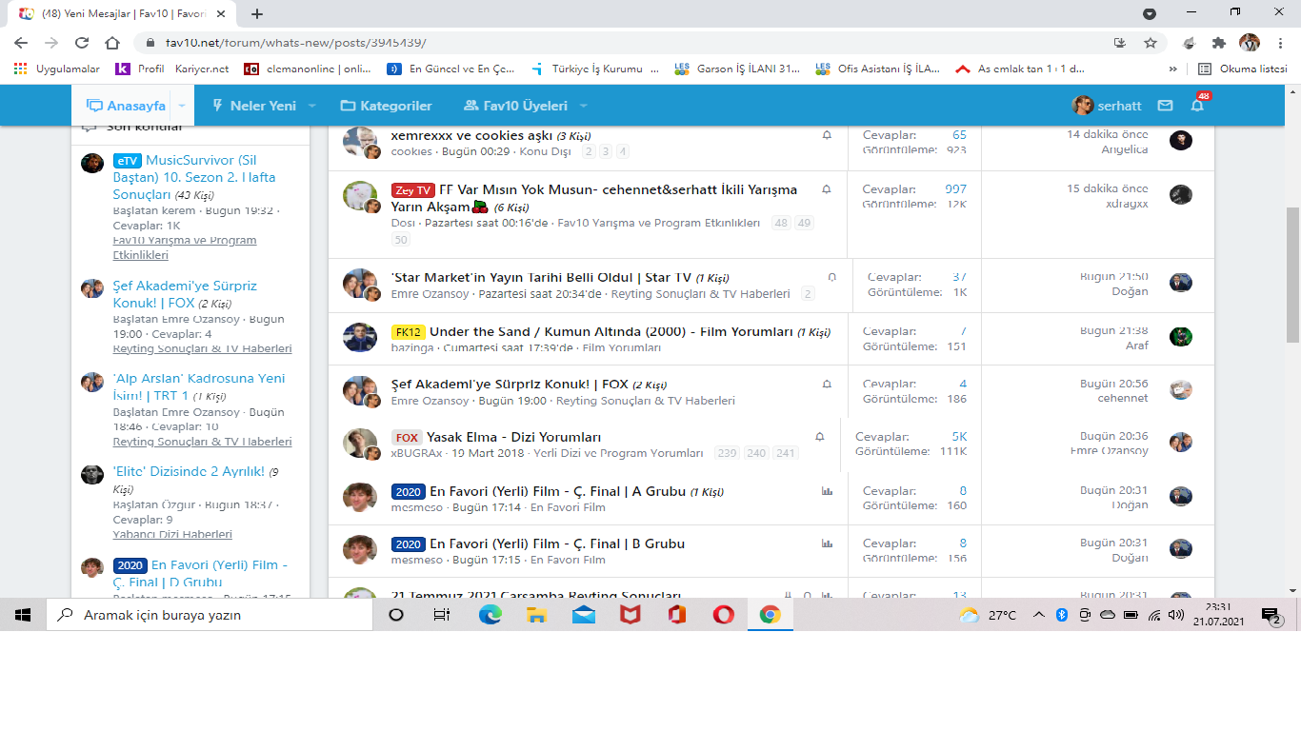Viewport: 1301px width, 731px height.
Task: Click the Windows taskbar search box
Action: (x=210, y=615)
